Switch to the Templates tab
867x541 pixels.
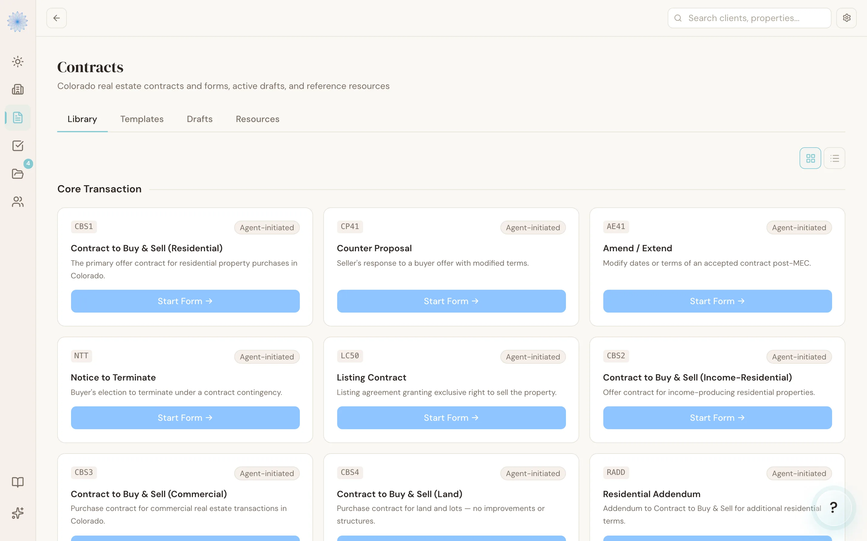142,119
